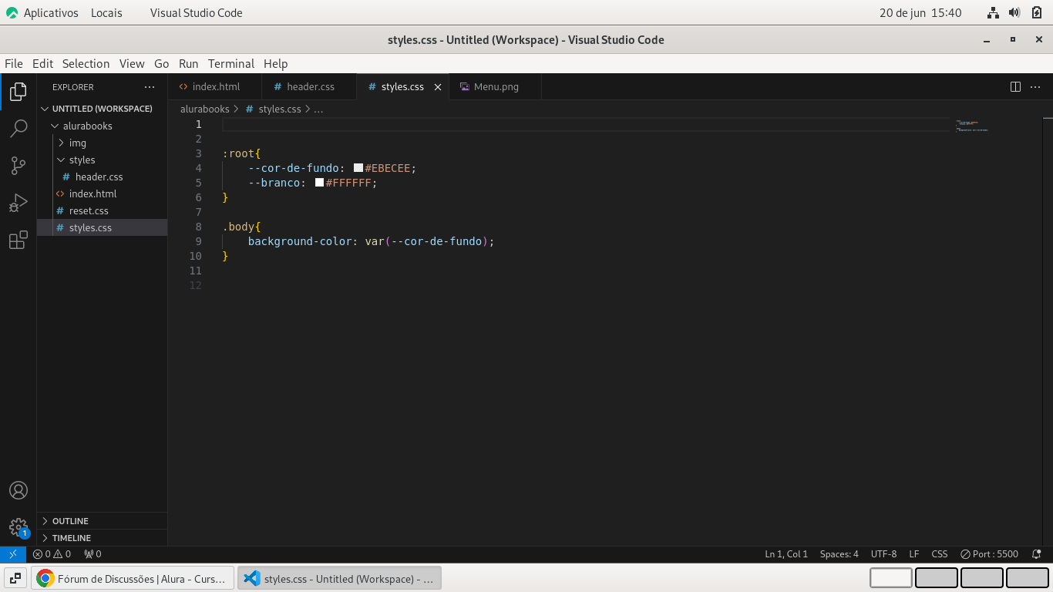
Task: Open the Run menu
Action: click(189, 64)
